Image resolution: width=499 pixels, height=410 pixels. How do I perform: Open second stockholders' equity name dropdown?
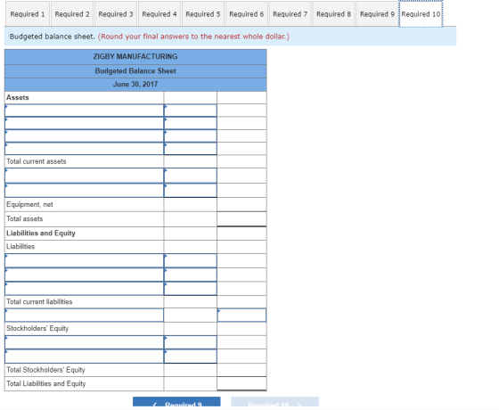(x=85, y=357)
